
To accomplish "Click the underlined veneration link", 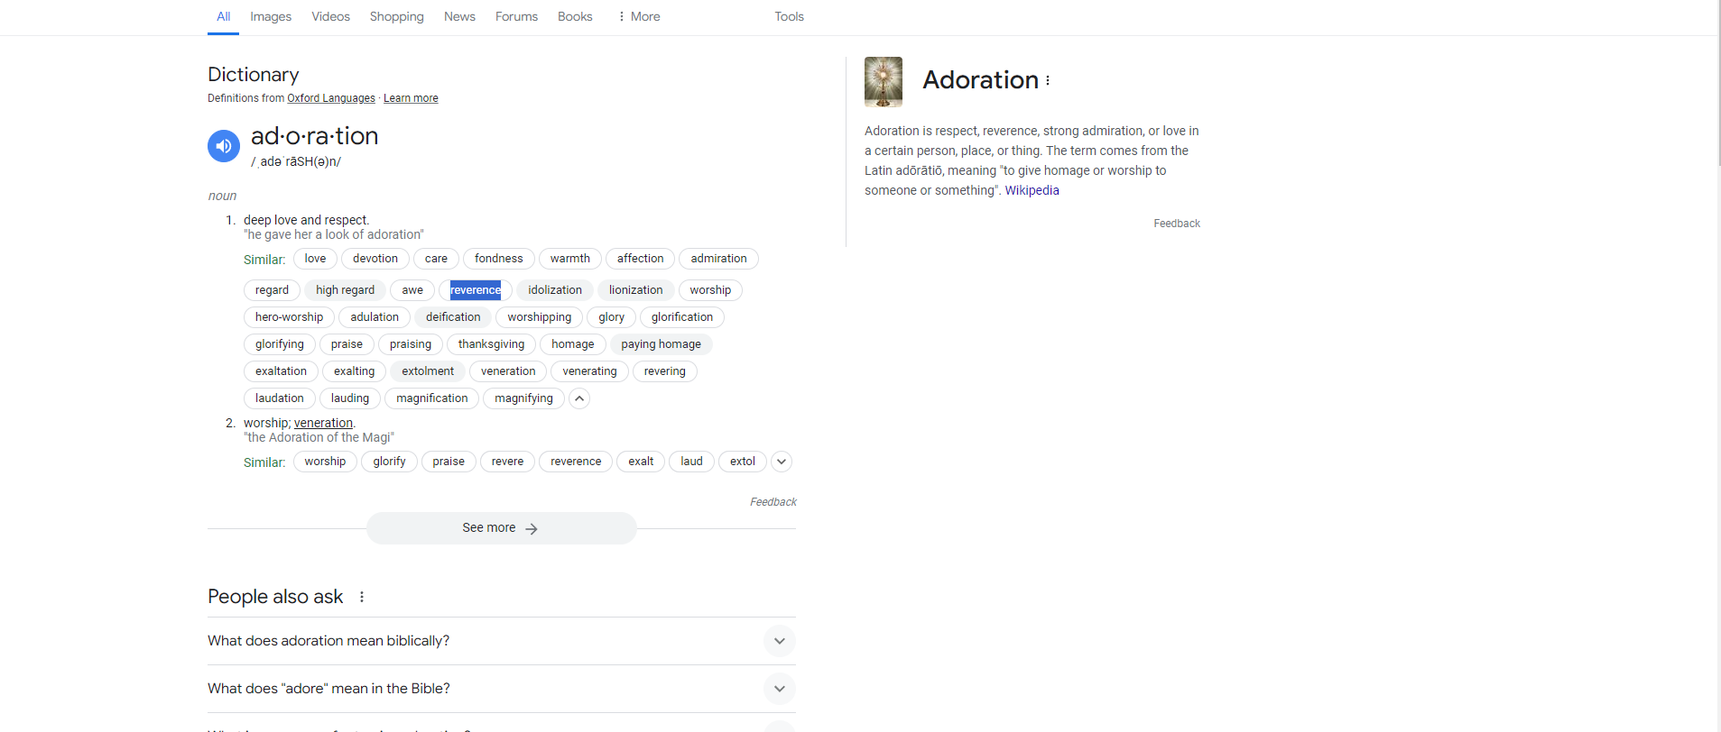I will pyautogui.click(x=323, y=423).
